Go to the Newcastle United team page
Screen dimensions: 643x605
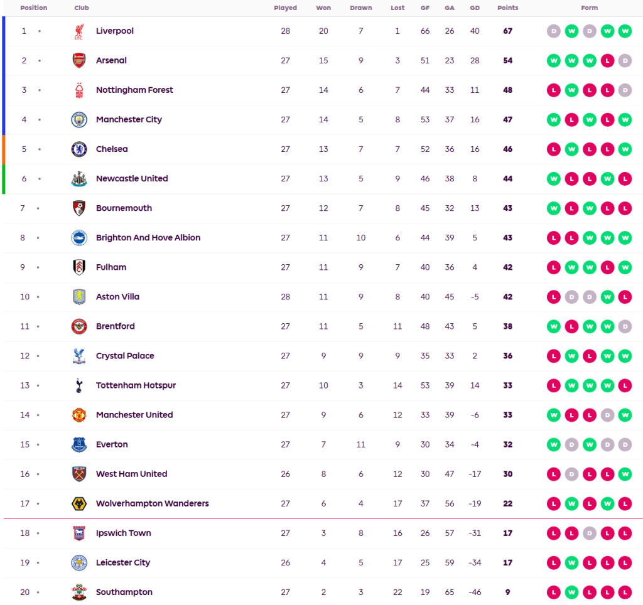click(132, 179)
